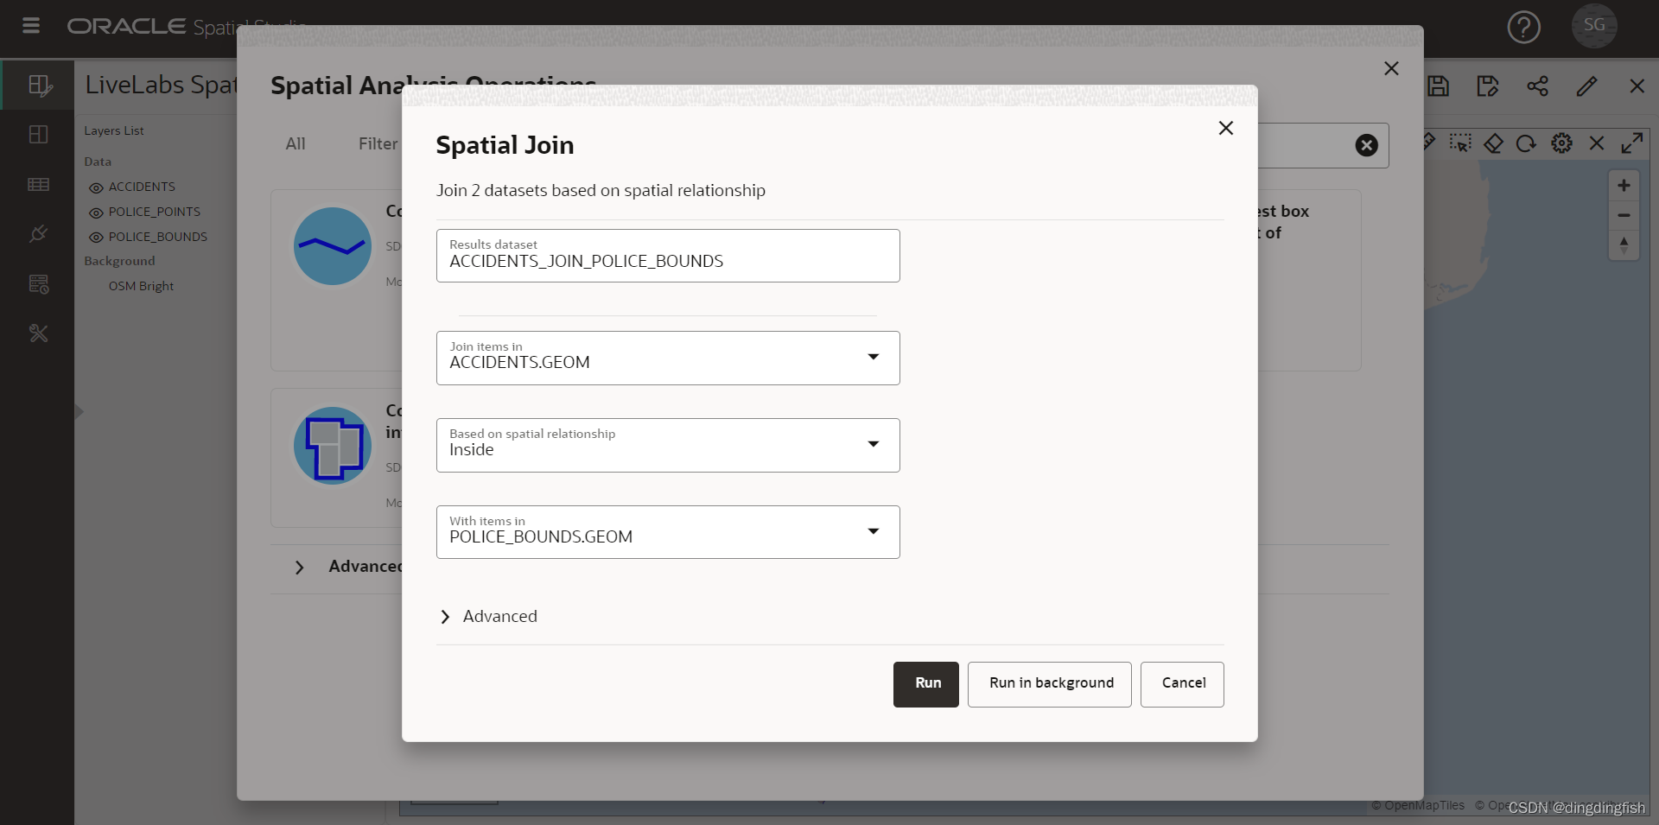Expand the collapsed side panel arrow
Viewport: 1659px width, 825px height.
point(79,411)
